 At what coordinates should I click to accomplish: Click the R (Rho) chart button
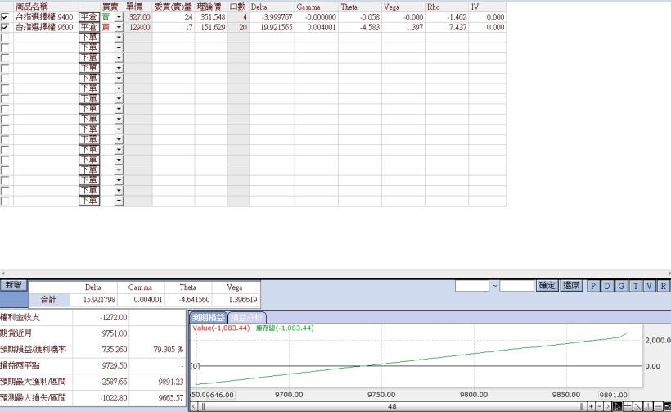(x=663, y=285)
